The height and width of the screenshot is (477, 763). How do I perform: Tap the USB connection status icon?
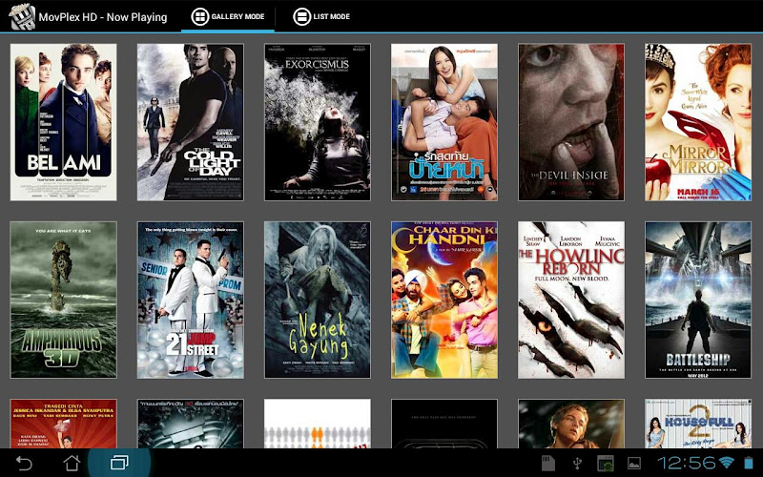[x=577, y=464]
